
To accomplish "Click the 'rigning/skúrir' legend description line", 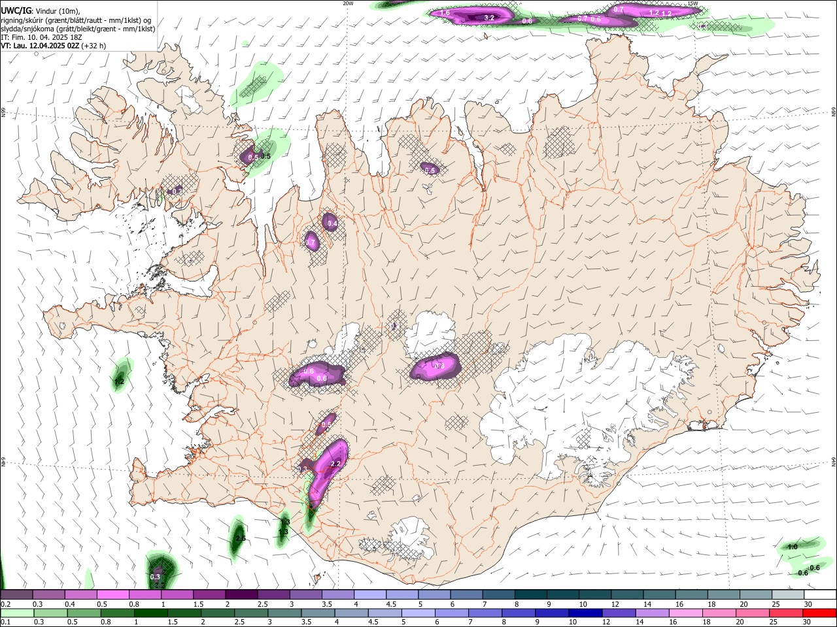I will pos(76,20).
